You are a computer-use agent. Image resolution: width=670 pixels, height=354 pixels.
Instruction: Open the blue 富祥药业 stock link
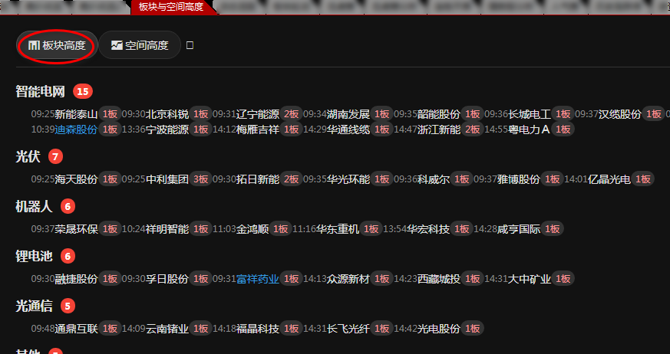[258, 279]
